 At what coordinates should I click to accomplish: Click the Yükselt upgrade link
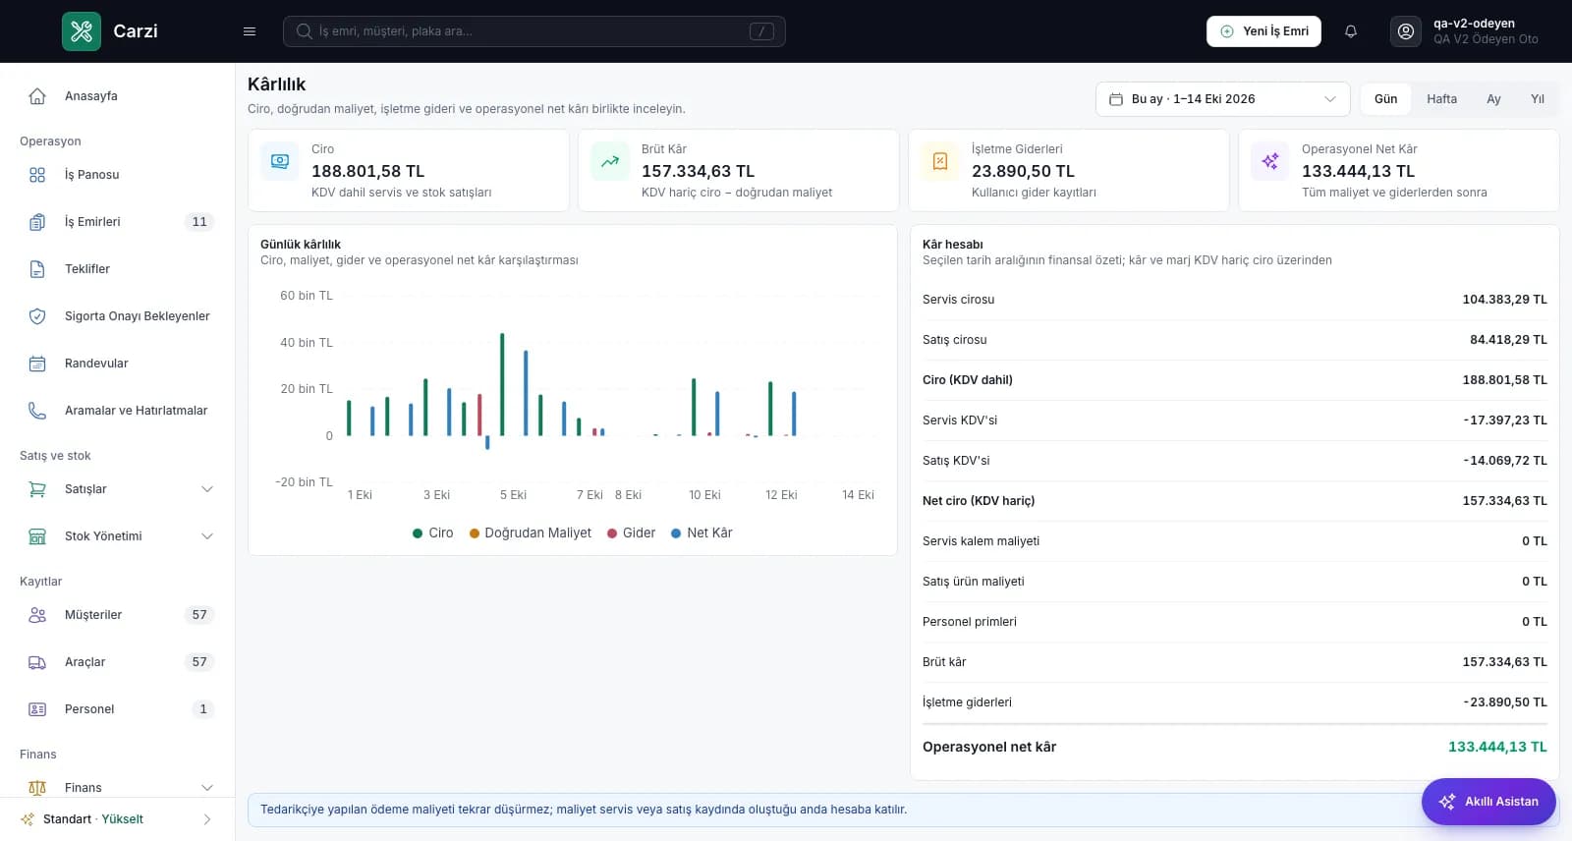pos(123,819)
